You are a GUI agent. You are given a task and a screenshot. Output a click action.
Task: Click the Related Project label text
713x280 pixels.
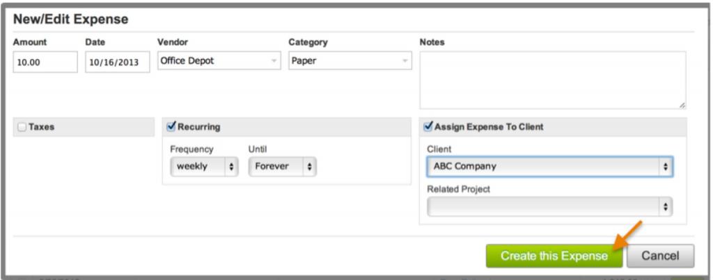458,189
